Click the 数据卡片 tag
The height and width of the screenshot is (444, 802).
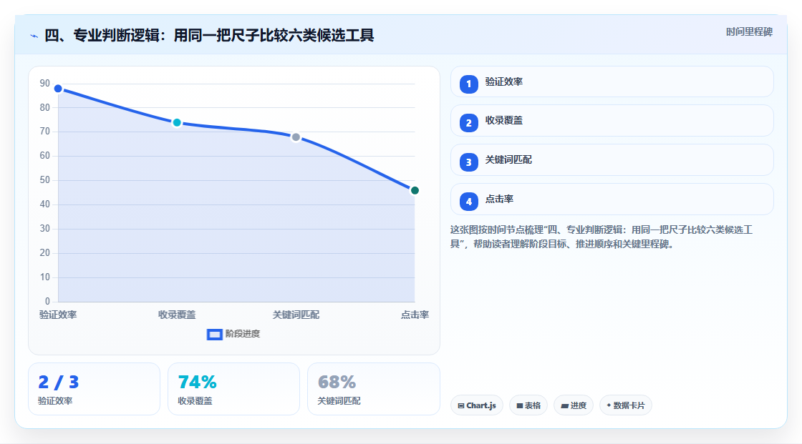(626, 405)
